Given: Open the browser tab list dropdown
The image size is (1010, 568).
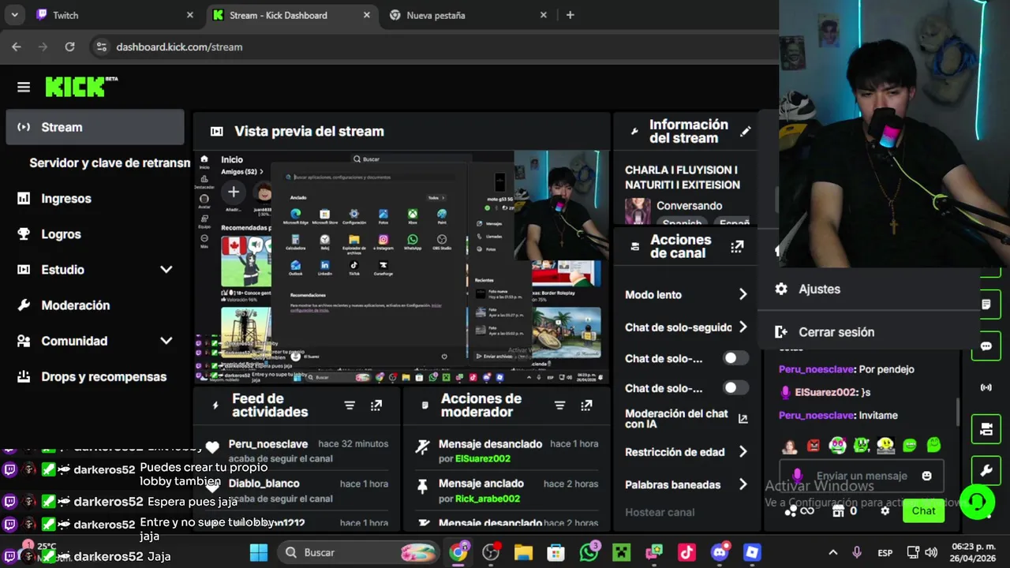Looking at the screenshot, I should (14, 15).
